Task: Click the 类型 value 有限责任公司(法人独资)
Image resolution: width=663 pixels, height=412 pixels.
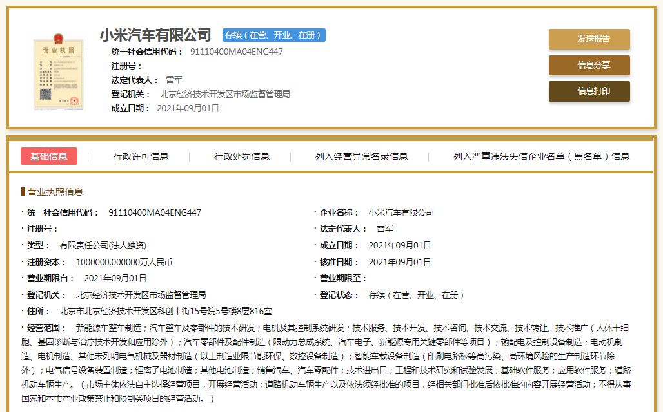Action: pos(103,246)
